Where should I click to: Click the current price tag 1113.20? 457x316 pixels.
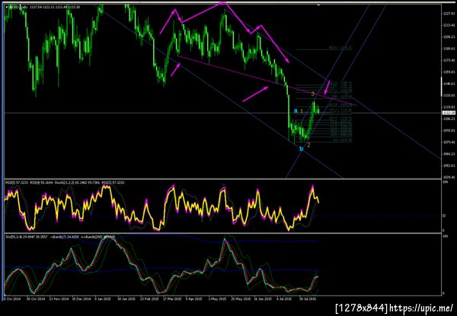447,112
